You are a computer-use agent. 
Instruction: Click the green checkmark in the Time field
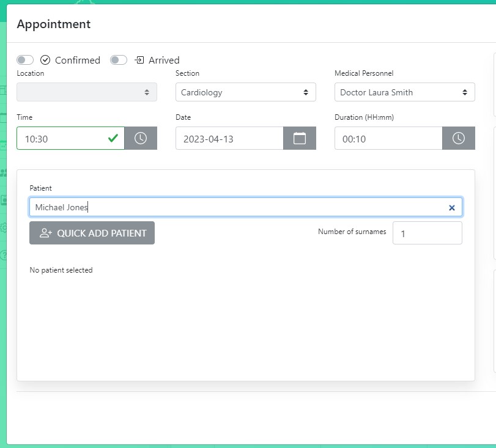[x=113, y=138]
